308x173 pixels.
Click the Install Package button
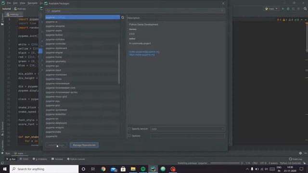click(56, 145)
